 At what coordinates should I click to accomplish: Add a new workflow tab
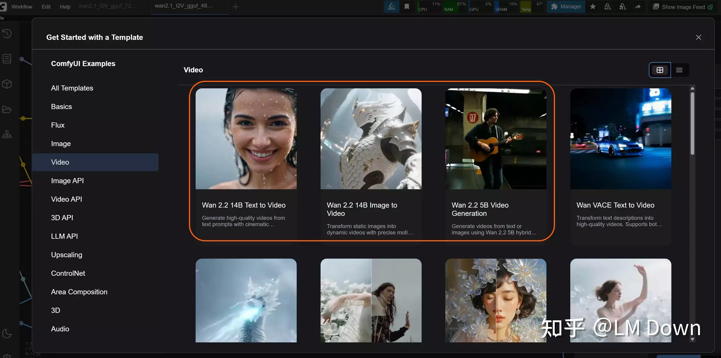pos(236,7)
